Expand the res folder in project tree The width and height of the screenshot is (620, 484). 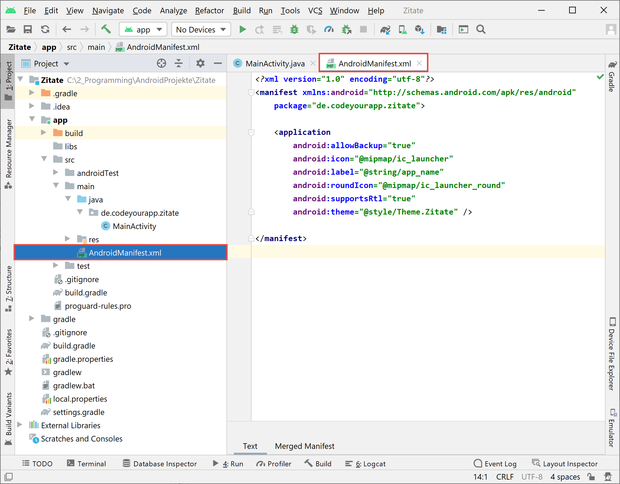(68, 239)
